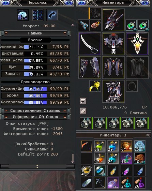The height and width of the screenshot is (191, 152).
Task: Open help for the Инвентарь window
Action: (81, 2)
